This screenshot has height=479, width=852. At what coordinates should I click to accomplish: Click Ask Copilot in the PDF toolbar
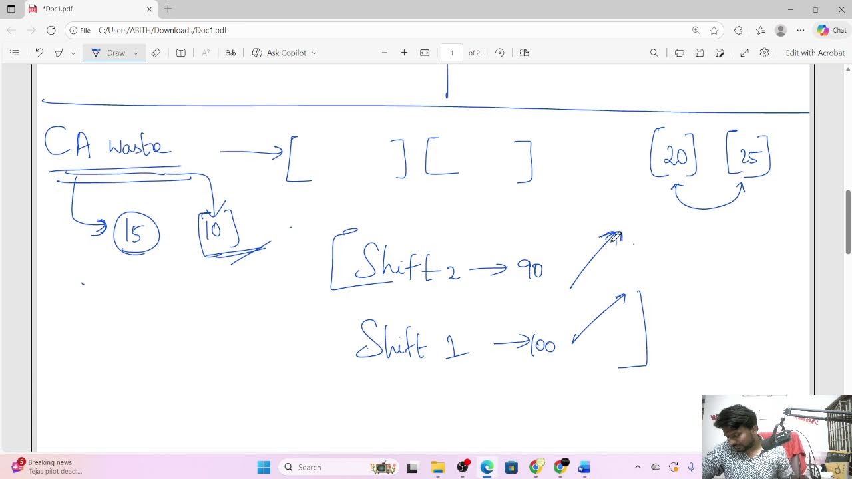[x=280, y=53]
